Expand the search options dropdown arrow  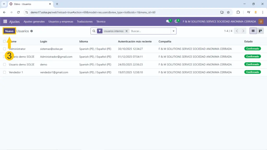173,31
